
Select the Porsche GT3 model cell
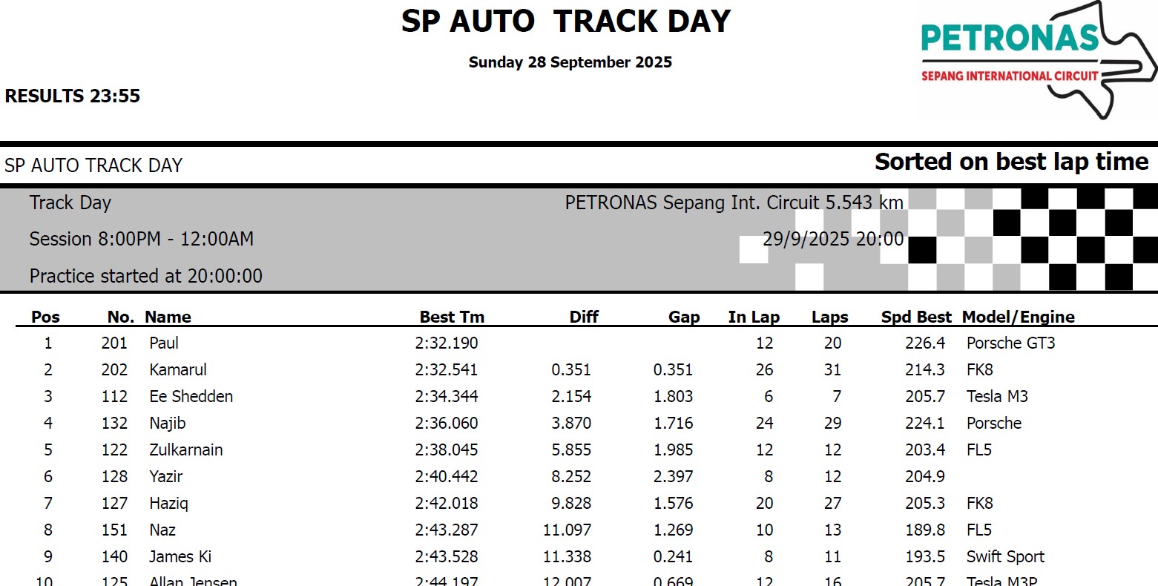(x=1010, y=343)
